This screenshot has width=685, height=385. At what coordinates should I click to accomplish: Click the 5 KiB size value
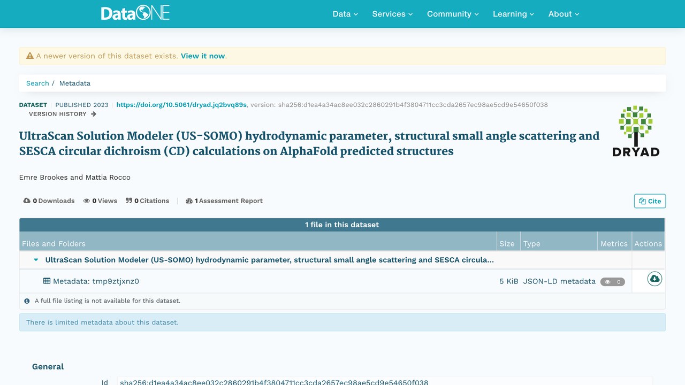point(509,281)
